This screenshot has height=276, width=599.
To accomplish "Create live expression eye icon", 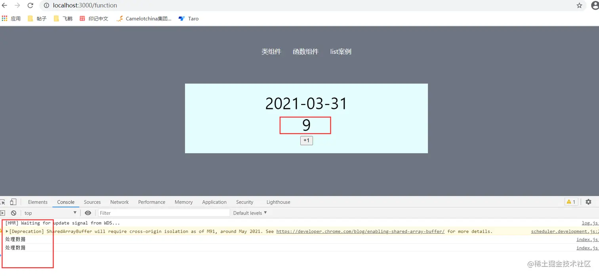I will [x=88, y=213].
